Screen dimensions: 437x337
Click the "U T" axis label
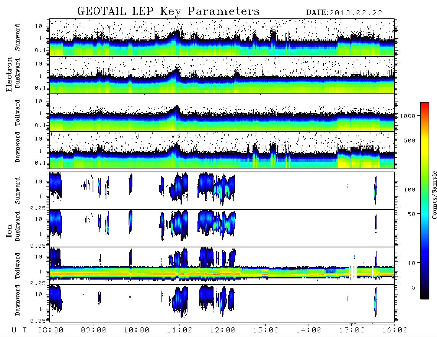click(19, 330)
